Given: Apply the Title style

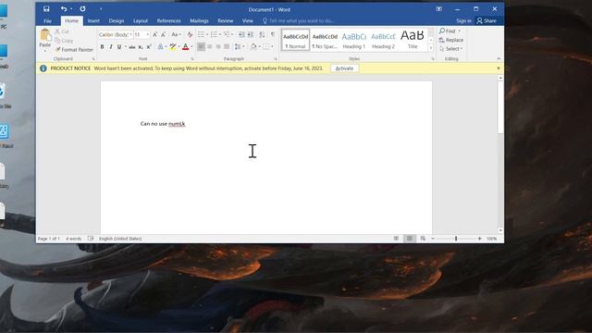Looking at the screenshot, I should click(413, 40).
